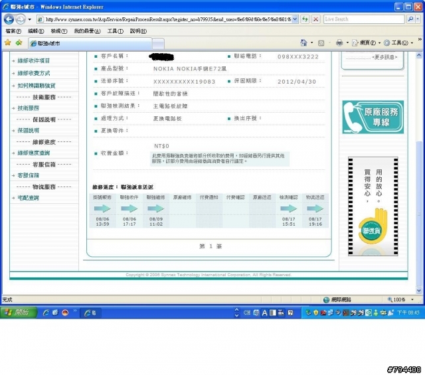
Task: Click the Print icon in toolbar
Action: (x=339, y=43)
